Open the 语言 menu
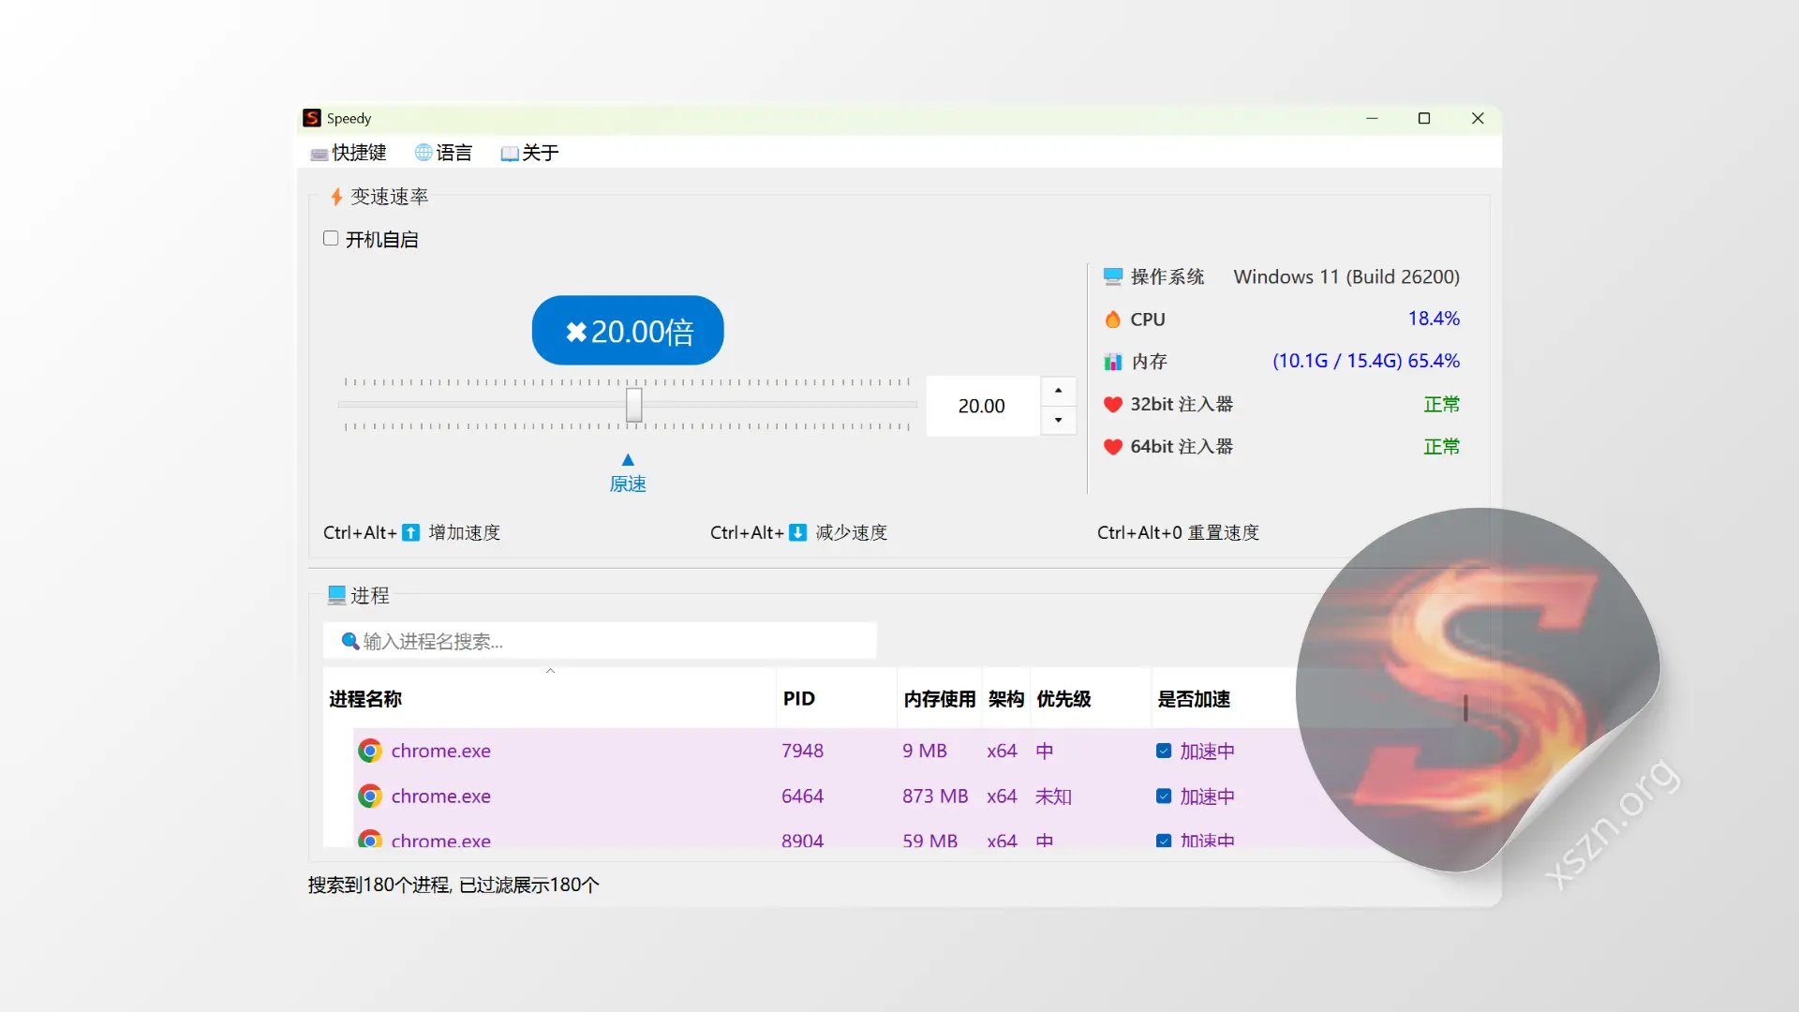The height and width of the screenshot is (1012, 1799). point(444,152)
